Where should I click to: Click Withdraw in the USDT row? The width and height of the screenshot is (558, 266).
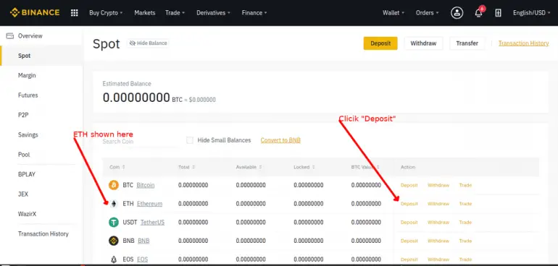(438, 223)
